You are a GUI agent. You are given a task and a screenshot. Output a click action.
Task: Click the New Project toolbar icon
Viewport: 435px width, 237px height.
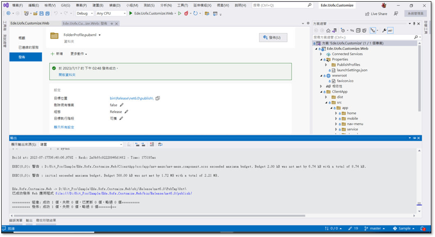26,13
